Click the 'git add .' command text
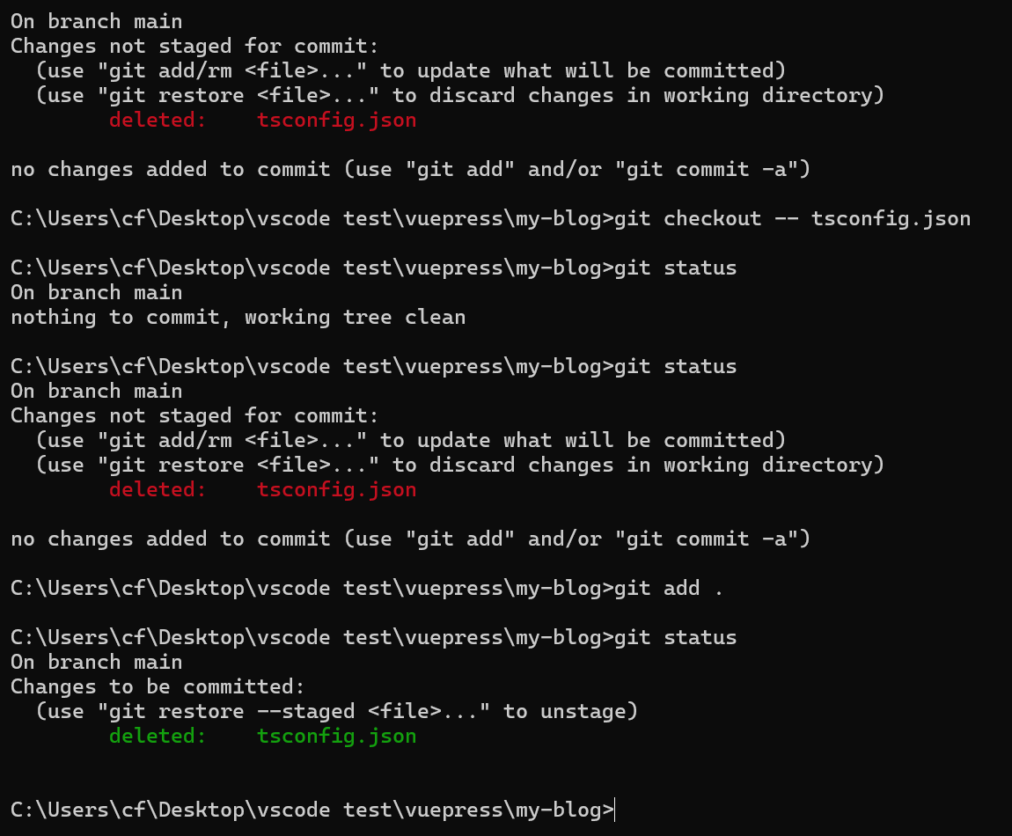 [668, 588]
